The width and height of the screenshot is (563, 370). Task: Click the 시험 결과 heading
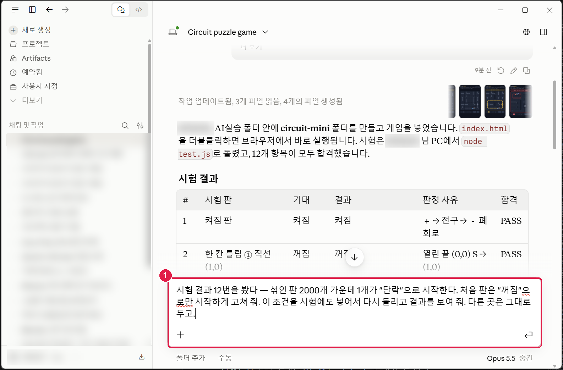coord(198,179)
